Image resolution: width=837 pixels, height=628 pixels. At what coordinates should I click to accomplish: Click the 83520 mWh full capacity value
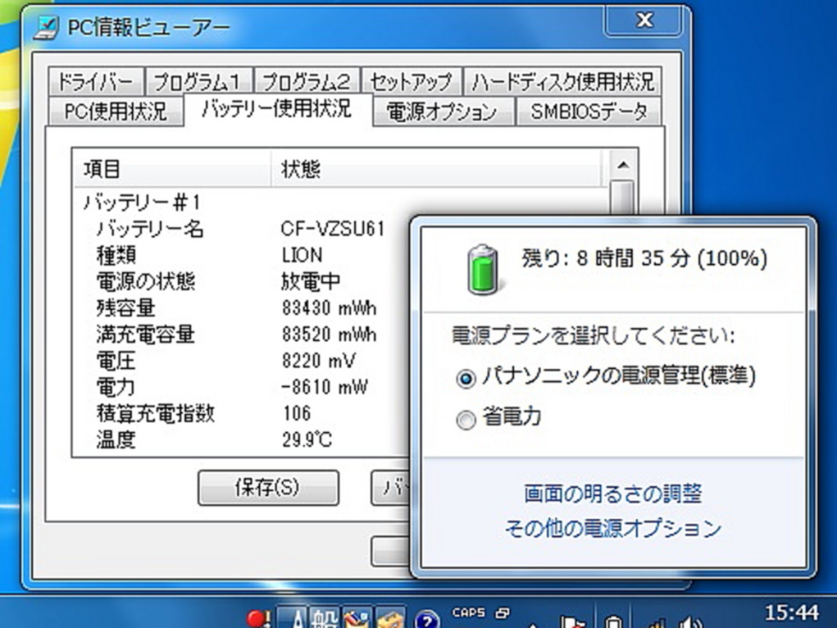pos(330,334)
